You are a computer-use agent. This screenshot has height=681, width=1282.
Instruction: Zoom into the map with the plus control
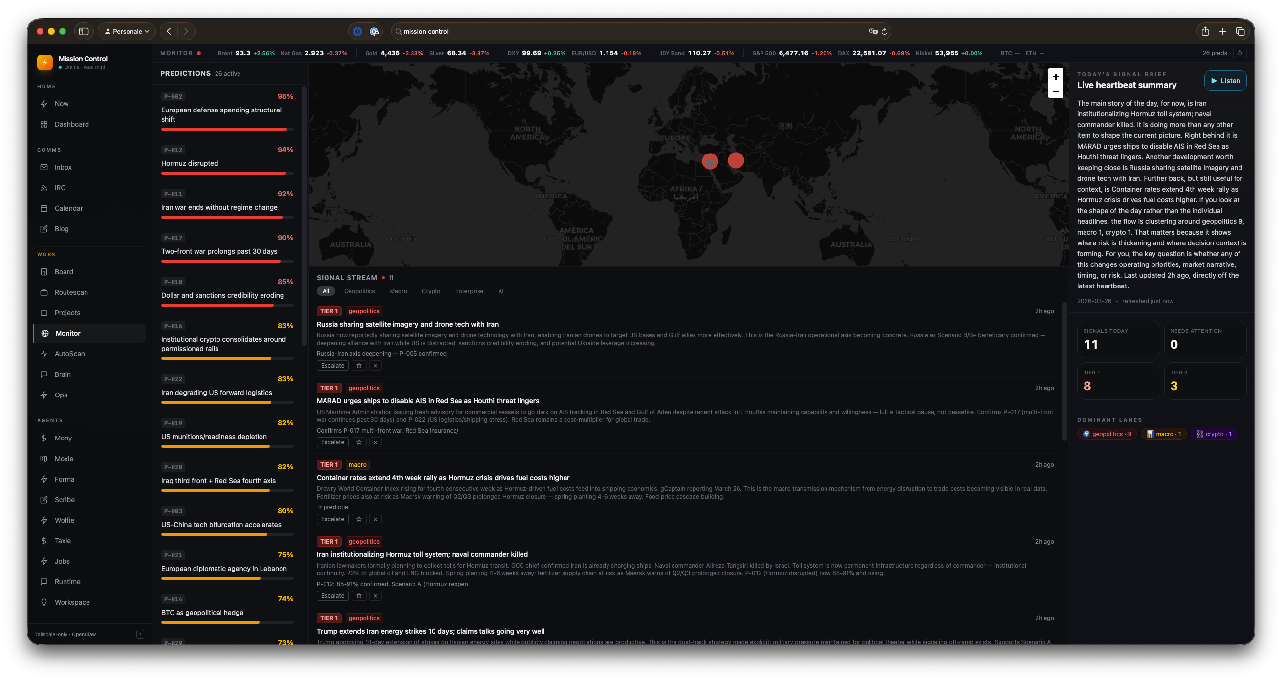1056,77
